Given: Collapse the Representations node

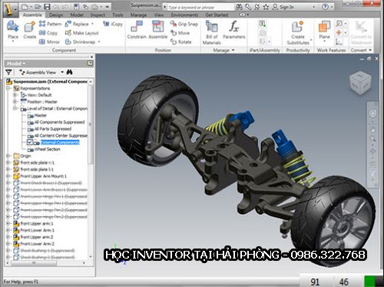Looking at the screenshot, I should tap(8, 88).
